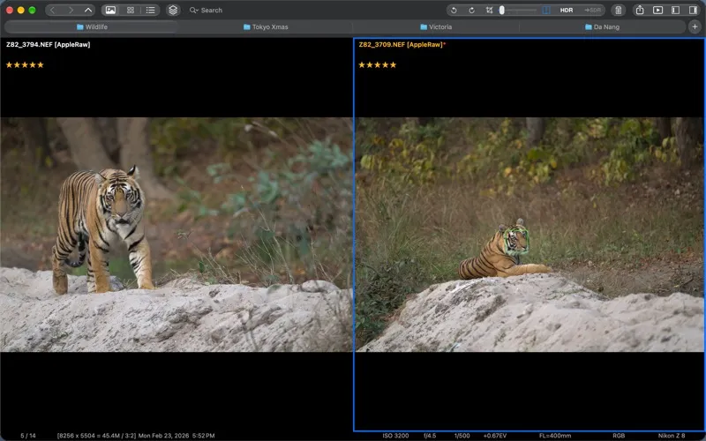Viewport: 706px width, 441px height.
Task: Toggle HDR display mode
Action: 567,10
